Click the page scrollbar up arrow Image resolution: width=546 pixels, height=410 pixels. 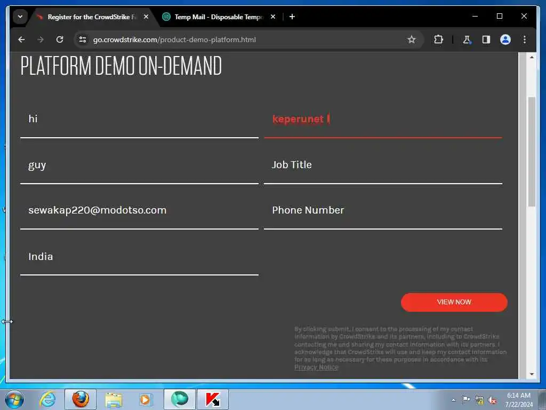[x=532, y=57]
